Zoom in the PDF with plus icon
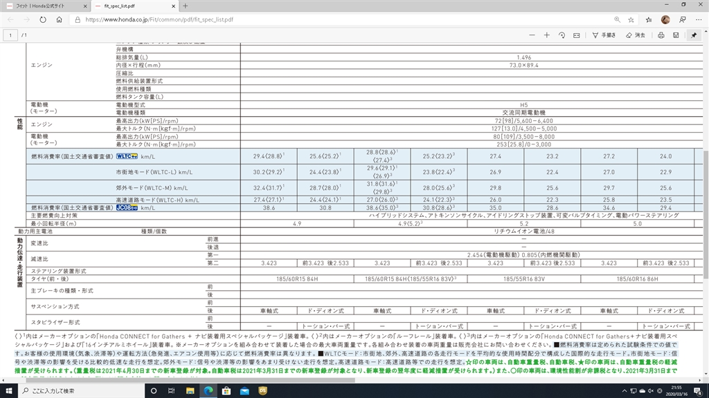Image resolution: width=709 pixels, height=398 pixels. pos(547,35)
